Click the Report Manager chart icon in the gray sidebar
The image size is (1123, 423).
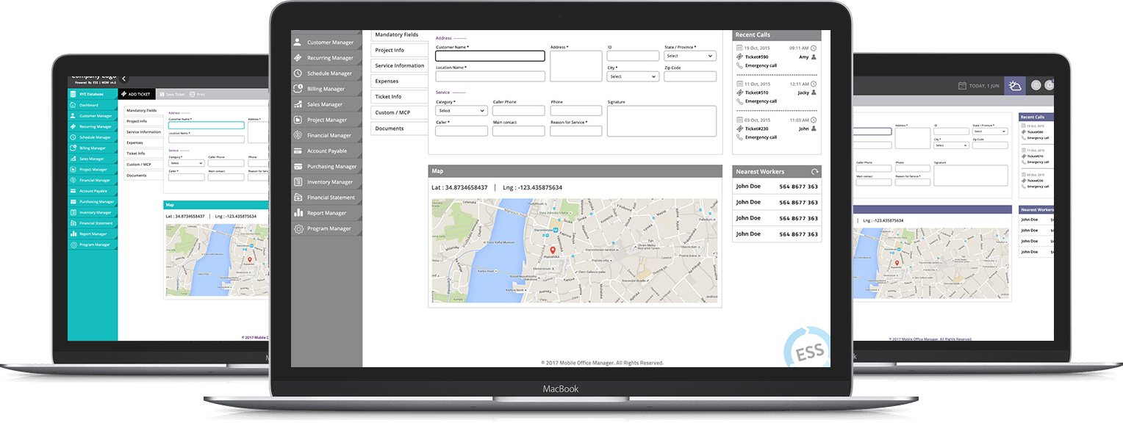[298, 213]
